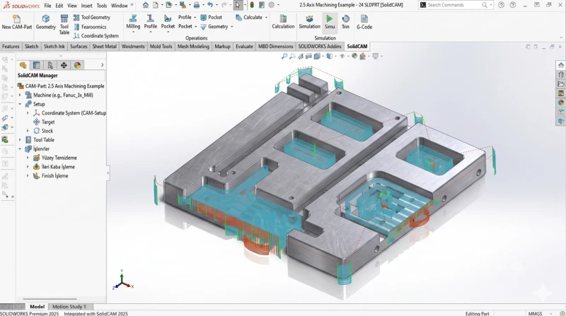
Task: Open the SolidCAM Manager tab icon
Action: [23, 65]
